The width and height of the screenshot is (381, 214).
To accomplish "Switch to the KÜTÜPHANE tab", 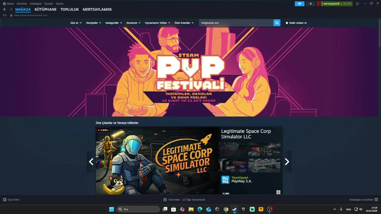I will (x=46, y=10).
